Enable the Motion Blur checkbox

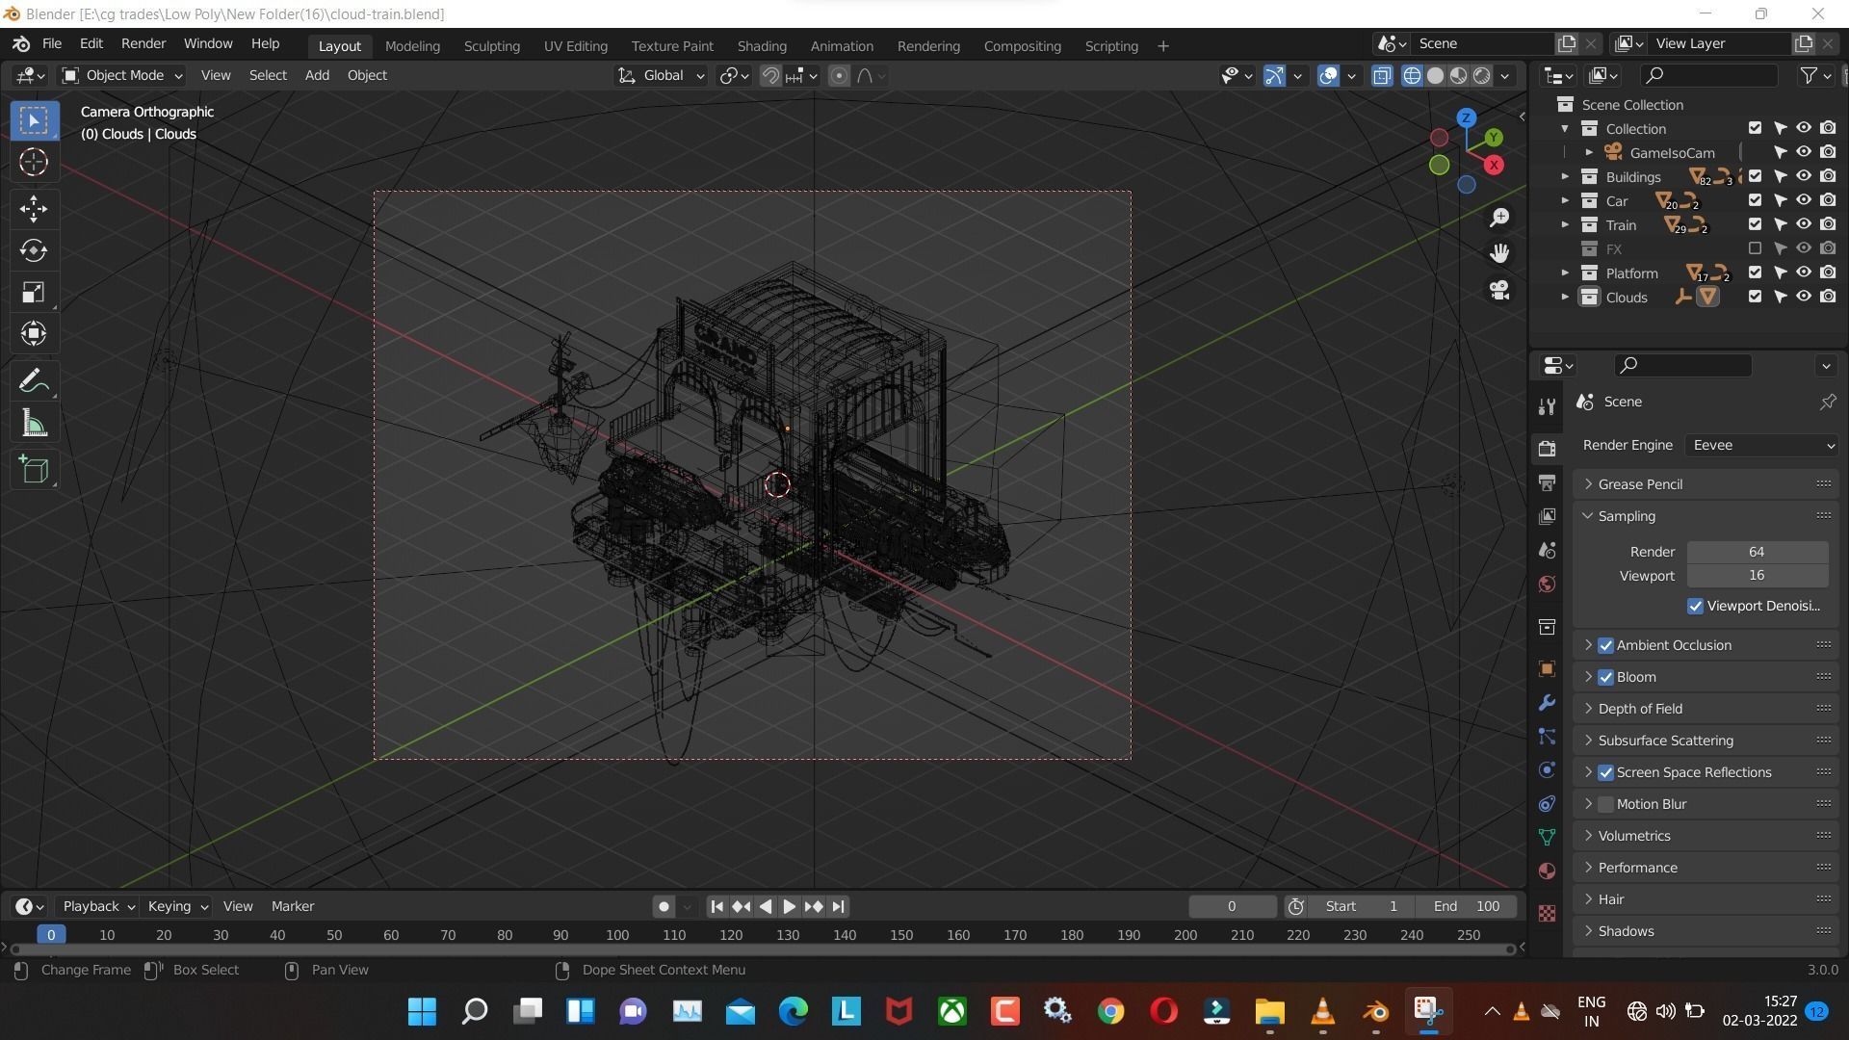pos(1605,804)
